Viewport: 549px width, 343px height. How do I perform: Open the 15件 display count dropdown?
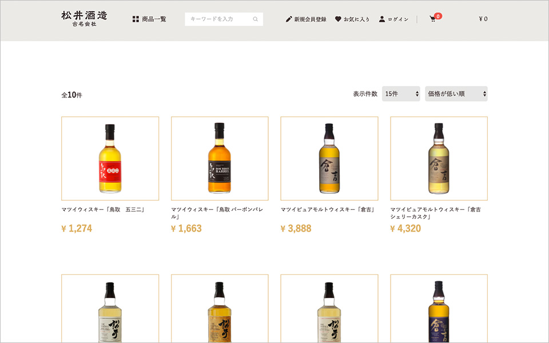(401, 94)
